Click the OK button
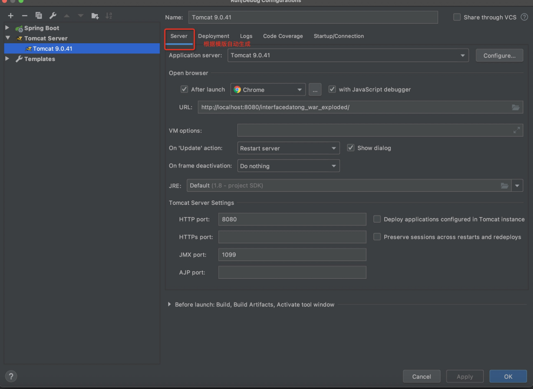The image size is (533, 389). pos(508,377)
